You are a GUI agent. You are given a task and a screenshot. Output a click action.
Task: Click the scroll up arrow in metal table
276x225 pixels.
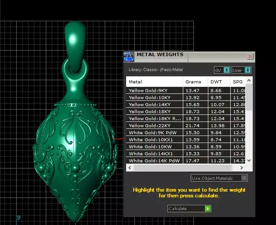click(x=249, y=80)
